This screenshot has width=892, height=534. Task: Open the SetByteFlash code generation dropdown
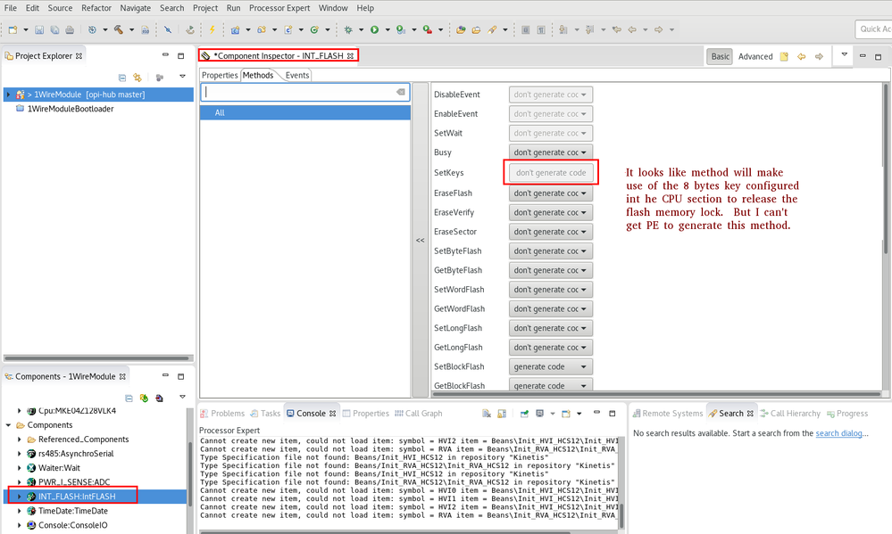(x=550, y=251)
